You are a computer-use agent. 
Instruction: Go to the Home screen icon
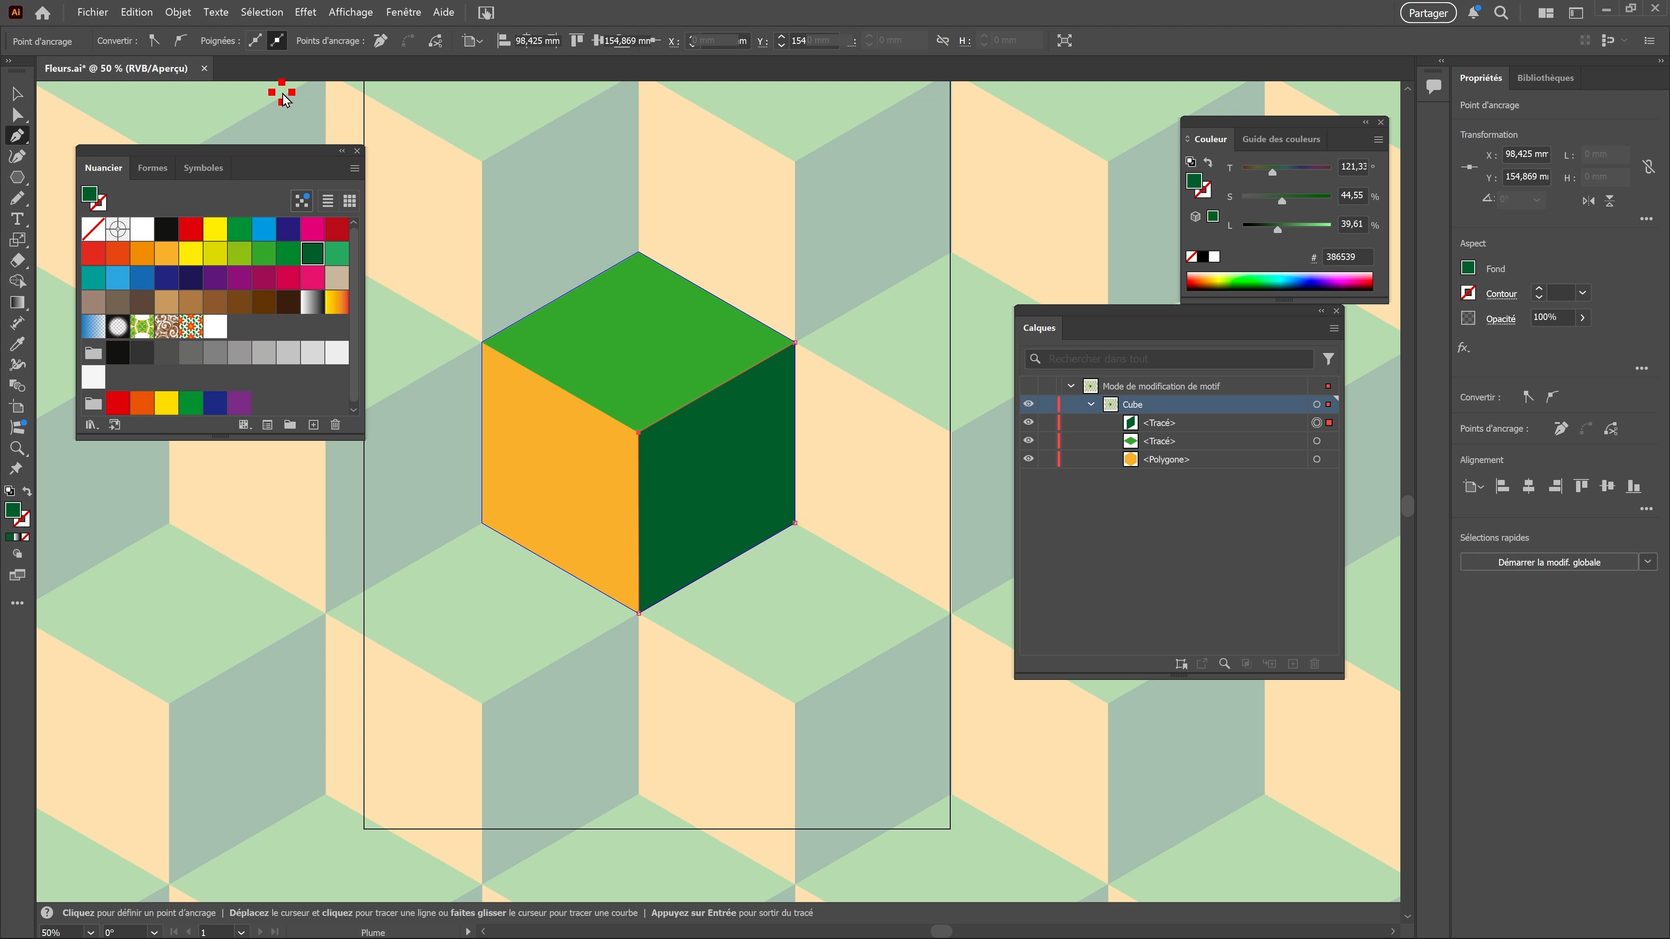click(43, 12)
